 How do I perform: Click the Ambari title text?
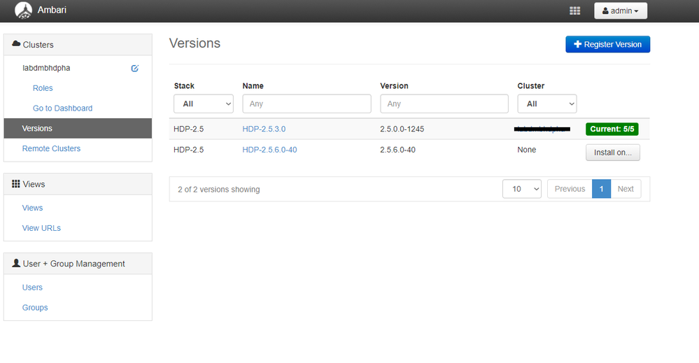[52, 10]
